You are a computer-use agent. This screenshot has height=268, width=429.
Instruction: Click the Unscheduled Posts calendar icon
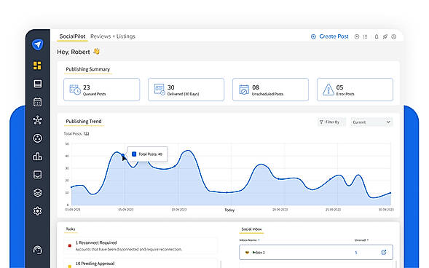point(244,90)
